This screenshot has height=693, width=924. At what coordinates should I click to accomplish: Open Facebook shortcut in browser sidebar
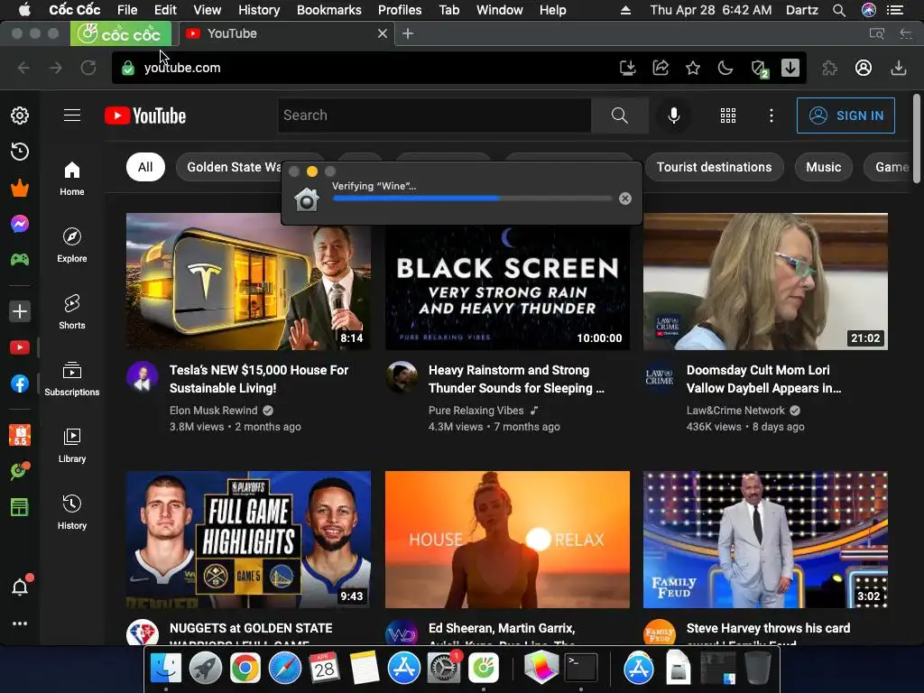point(20,383)
